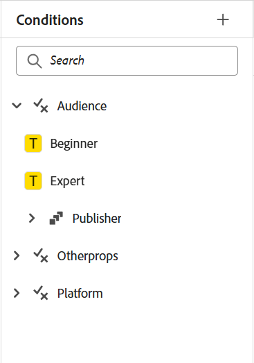254x363 pixels.
Task: Select the Otherprops attribute label
Action: (x=87, y=256)
